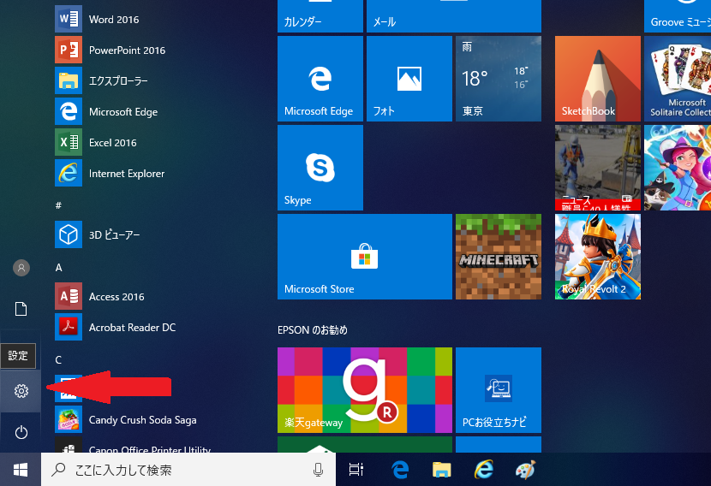Open the 東京 weather tile
This screenshot has width=711, height=486.
(499, 79)
